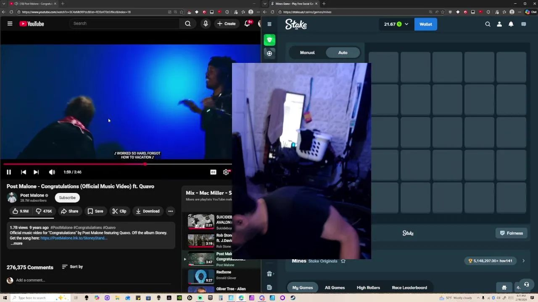Reveal the top-right Mines grid tile
Screen dimensions: 538x302
click(x=511, y=67)
